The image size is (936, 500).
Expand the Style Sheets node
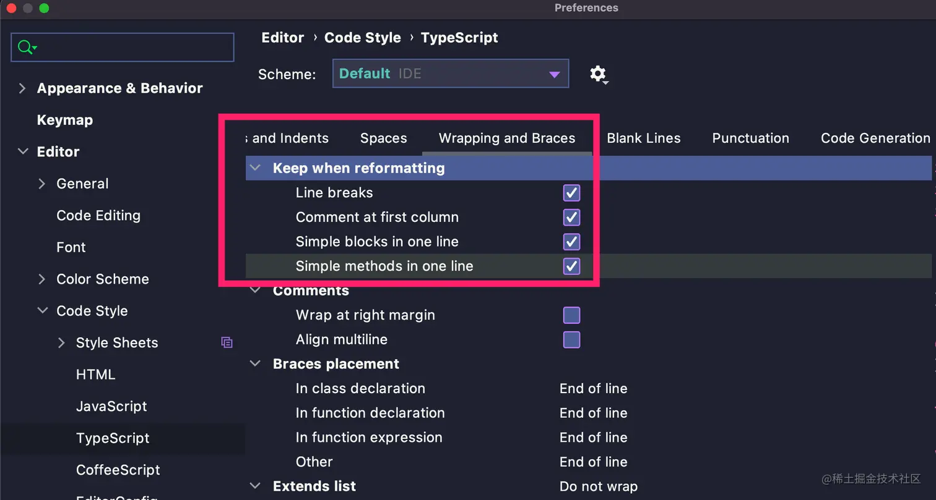61,342
